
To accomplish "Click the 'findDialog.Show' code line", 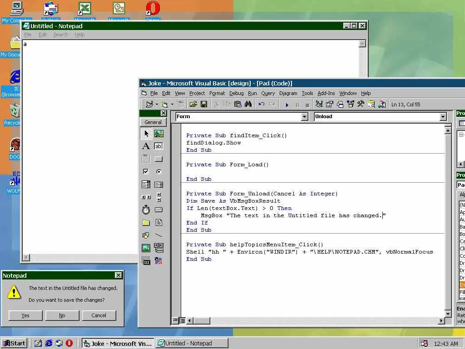I will click(x=213, y=143).
